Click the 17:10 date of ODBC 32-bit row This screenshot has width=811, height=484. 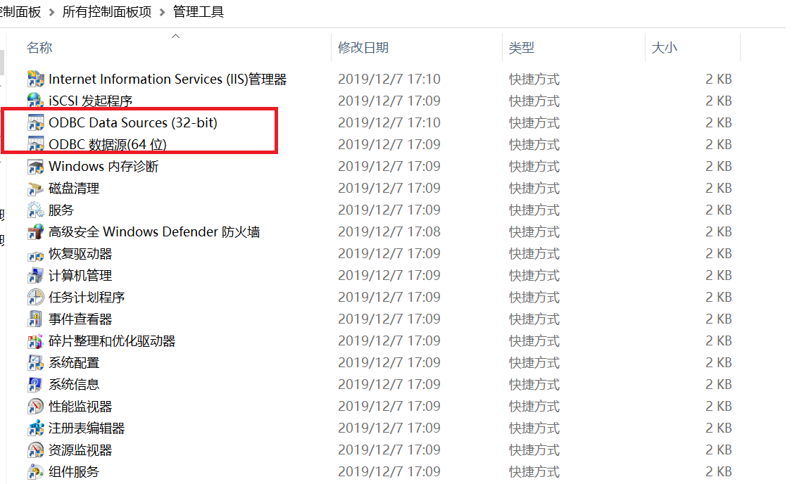point(389,122)
